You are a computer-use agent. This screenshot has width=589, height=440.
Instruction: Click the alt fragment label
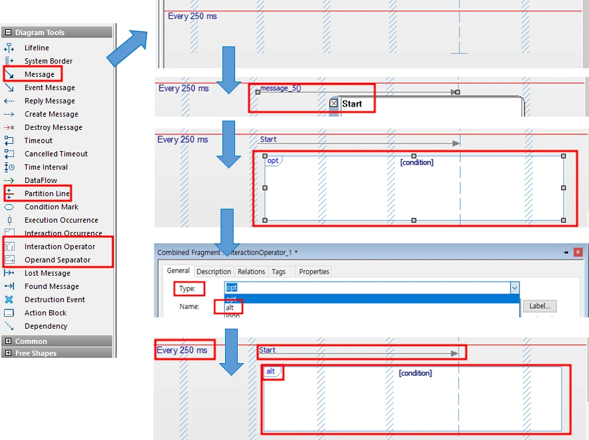[271, 371]
